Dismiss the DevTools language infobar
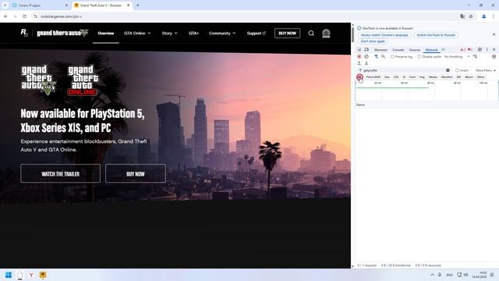Screen dimensions: 499x281 494,34
